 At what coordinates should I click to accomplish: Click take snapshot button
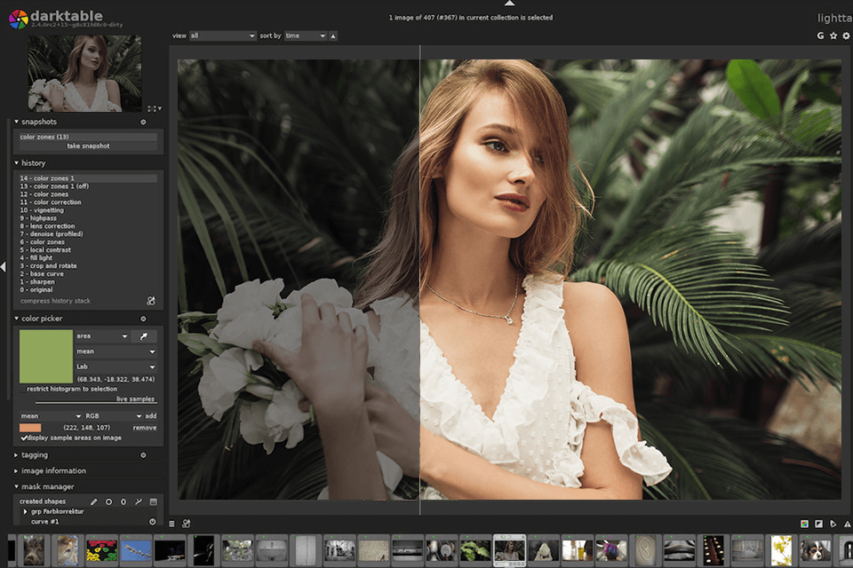tap(88, 146)
